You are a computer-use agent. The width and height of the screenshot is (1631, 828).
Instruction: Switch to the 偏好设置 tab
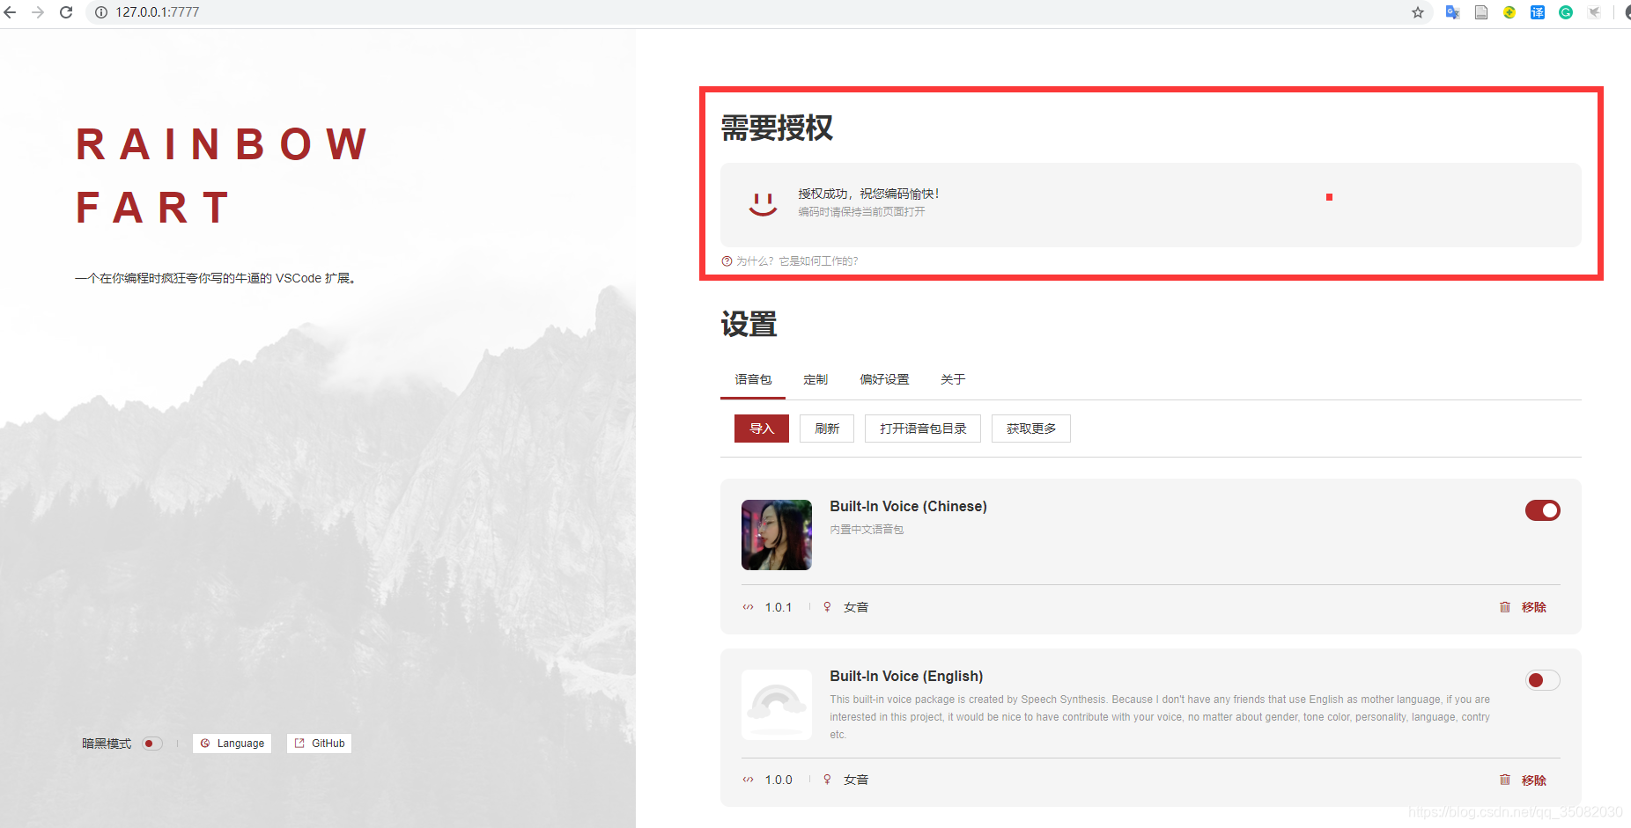click(884, 379)
